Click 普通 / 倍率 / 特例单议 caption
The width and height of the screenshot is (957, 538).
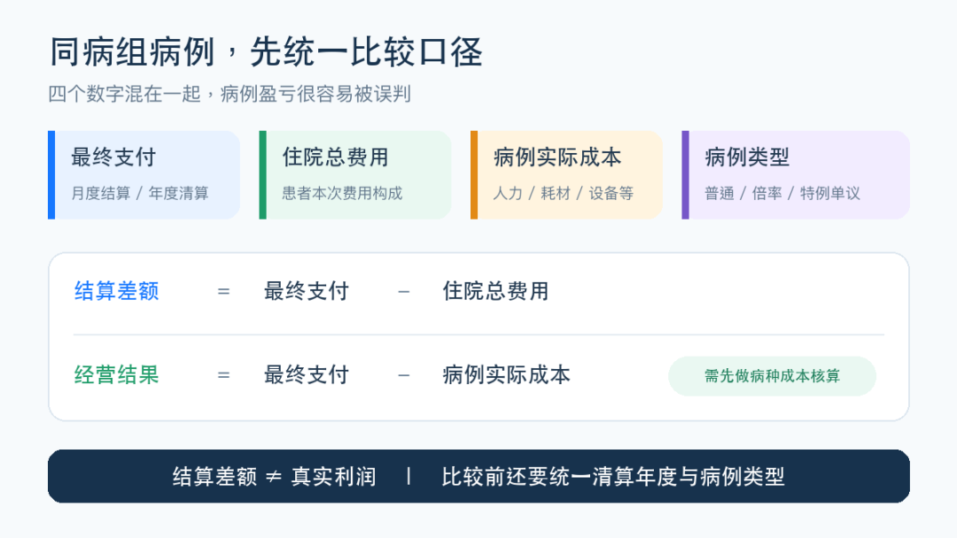(782, 194)
